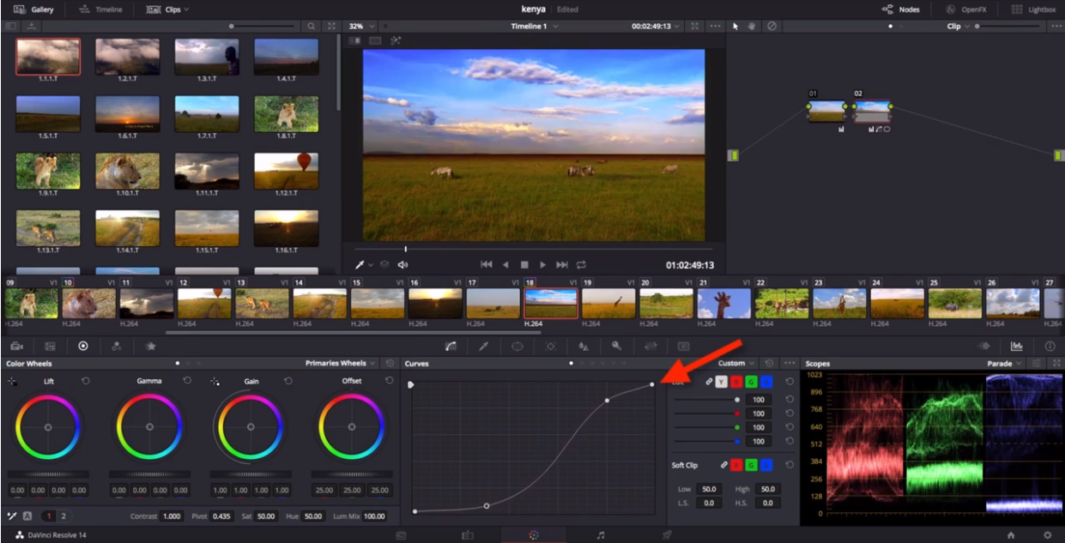Open the Curves palette icon
The image size is (1065, 543).
(451, 346)
